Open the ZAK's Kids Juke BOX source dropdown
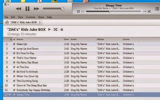160x100 pixels. (x=23, y=22)
